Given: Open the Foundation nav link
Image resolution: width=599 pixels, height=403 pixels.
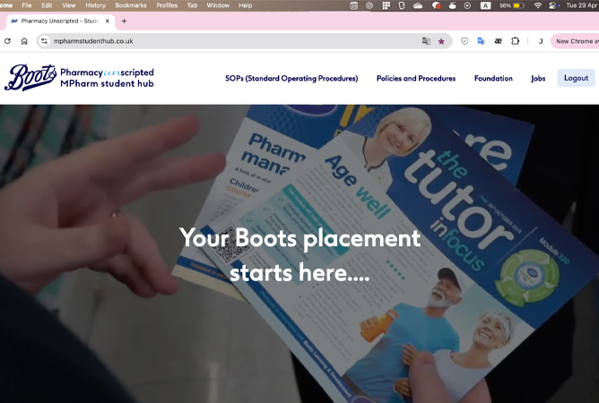Looking at the screenshot, I should click(x=493, y=78).
